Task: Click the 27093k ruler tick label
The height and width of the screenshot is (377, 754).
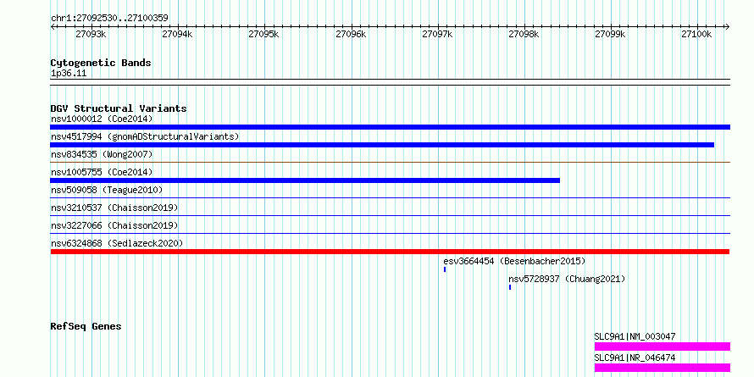Action: point(91,34)
